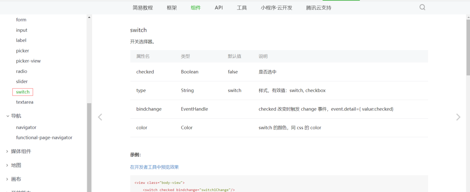
Task: Click the false default value cell
Action: pos(233,72)
